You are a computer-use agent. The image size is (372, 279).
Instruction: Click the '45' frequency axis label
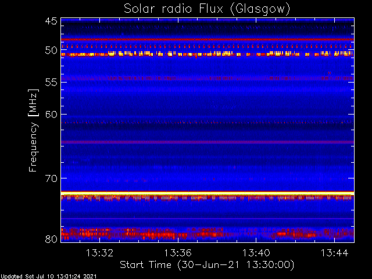coord(51,21)
